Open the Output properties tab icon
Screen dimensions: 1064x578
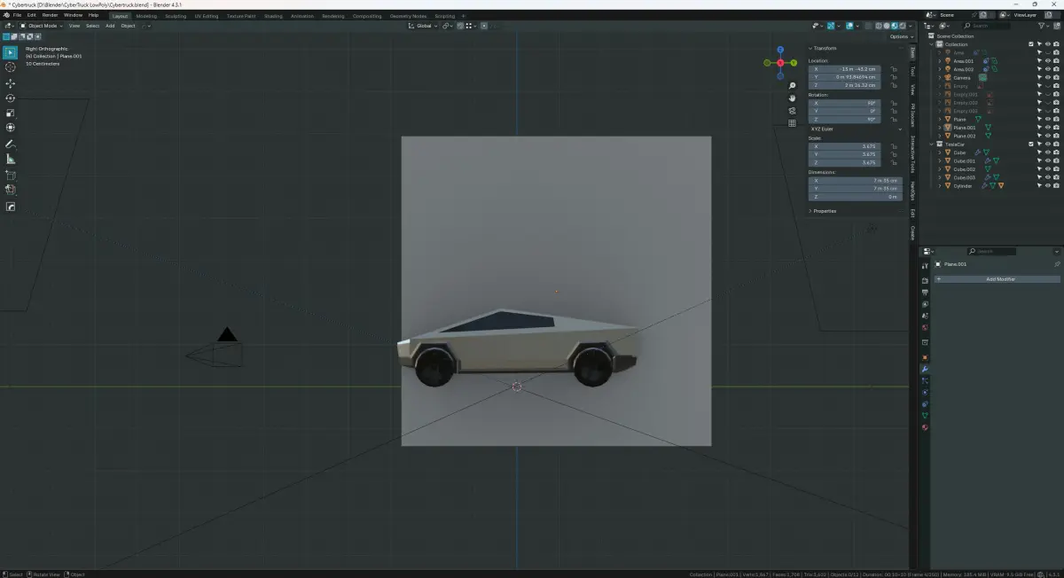pyautogui.click(x=925, y=293)
